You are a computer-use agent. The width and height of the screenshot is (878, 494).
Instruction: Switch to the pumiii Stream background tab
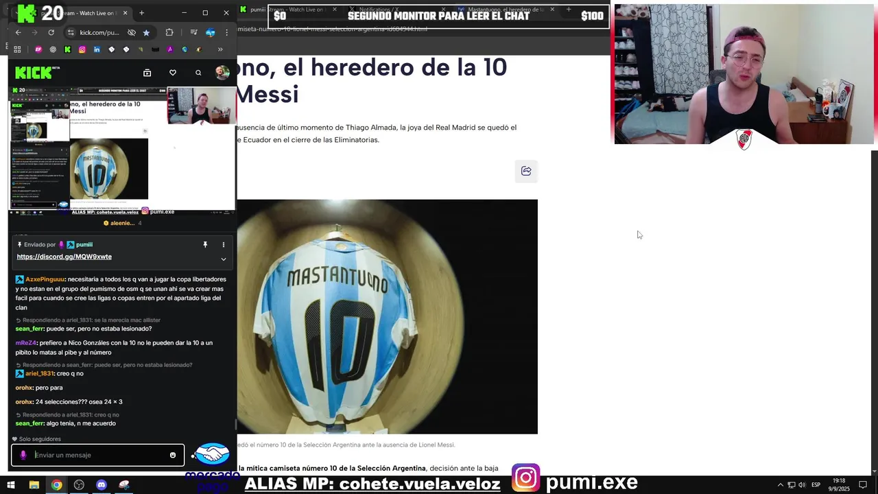pos(288,10)
